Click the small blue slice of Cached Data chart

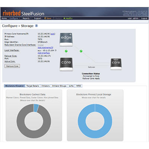click(36, 108)
